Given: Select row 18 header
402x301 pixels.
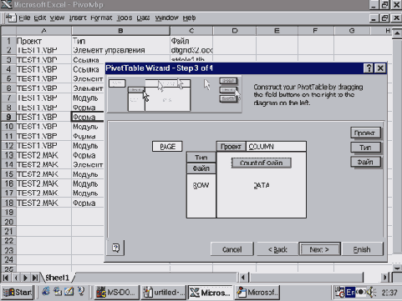Looking at the screenshot, I should point(8,203).
